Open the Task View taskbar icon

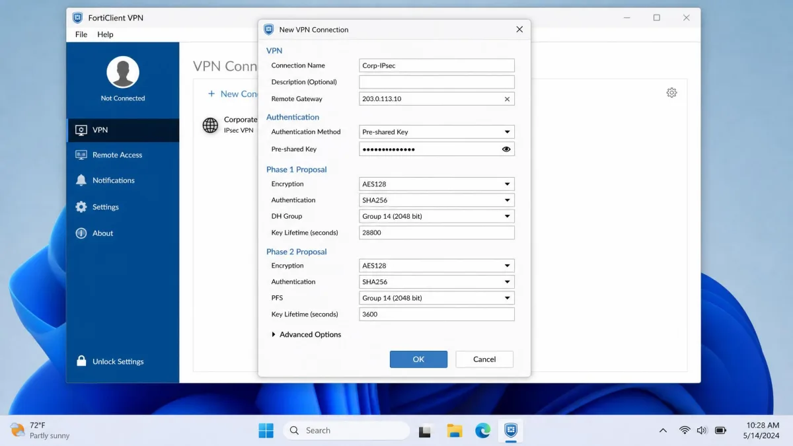coord(426,431)
